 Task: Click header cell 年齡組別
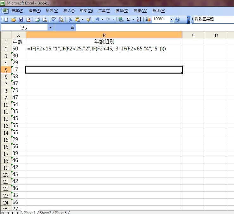[x=104, y=42]
